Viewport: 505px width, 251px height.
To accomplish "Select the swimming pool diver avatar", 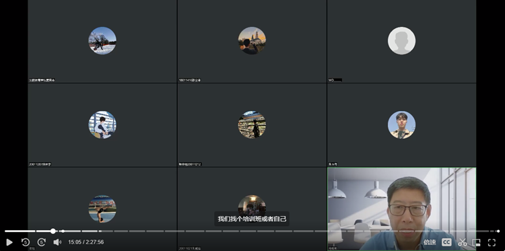I will tap(102, 209).
